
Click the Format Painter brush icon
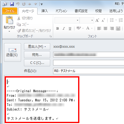pyautogui.click(x=19, y=31)
